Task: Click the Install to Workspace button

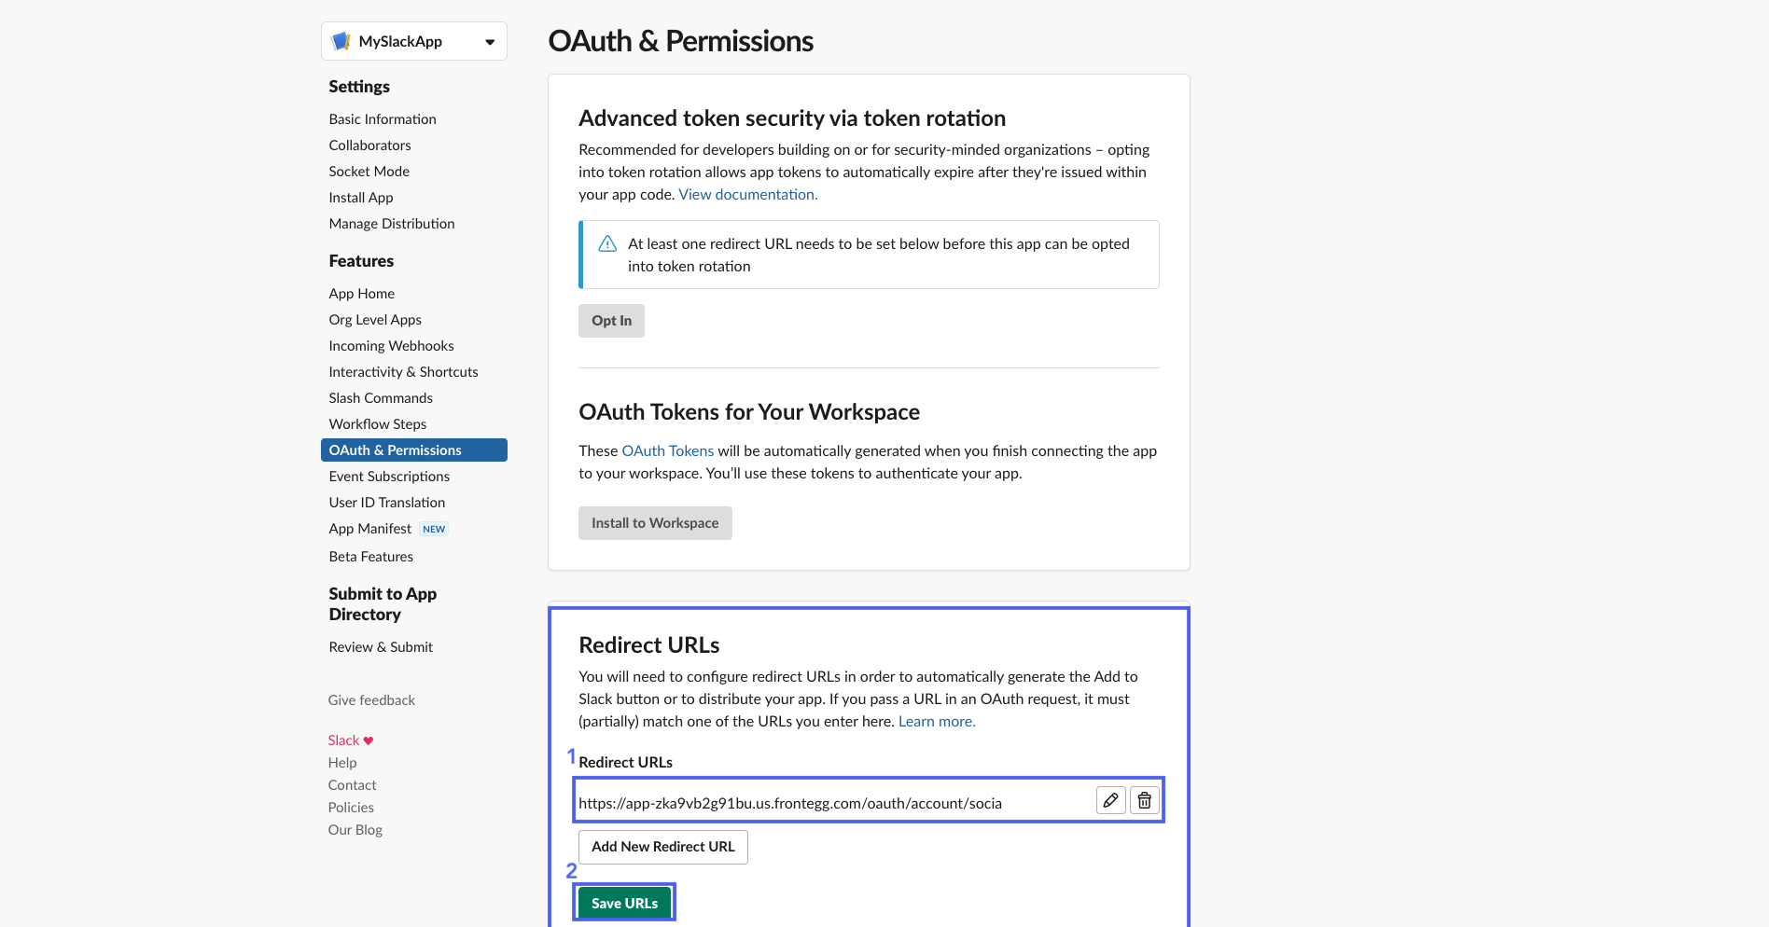Action: (x=655, y=523)
